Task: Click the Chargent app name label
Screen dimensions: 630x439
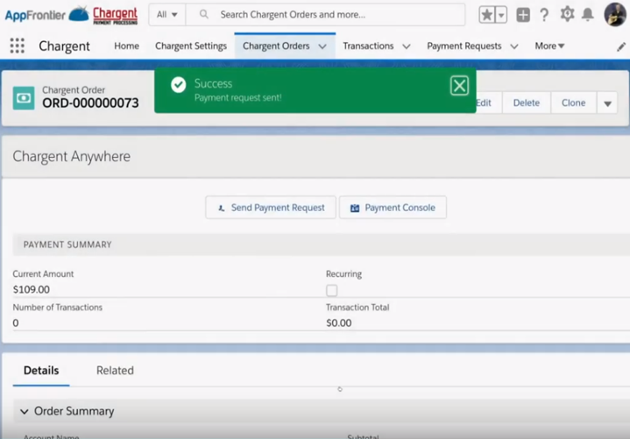Action: tap(64, 46)
